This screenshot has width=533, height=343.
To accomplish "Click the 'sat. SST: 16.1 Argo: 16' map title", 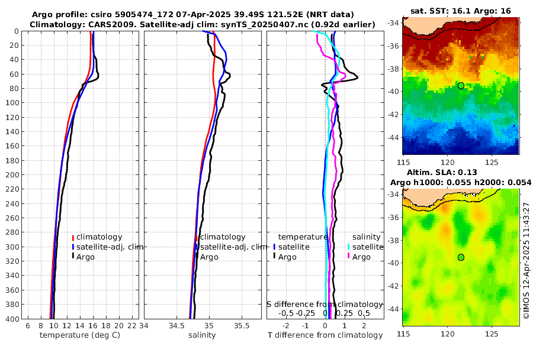I will point(461,11).
